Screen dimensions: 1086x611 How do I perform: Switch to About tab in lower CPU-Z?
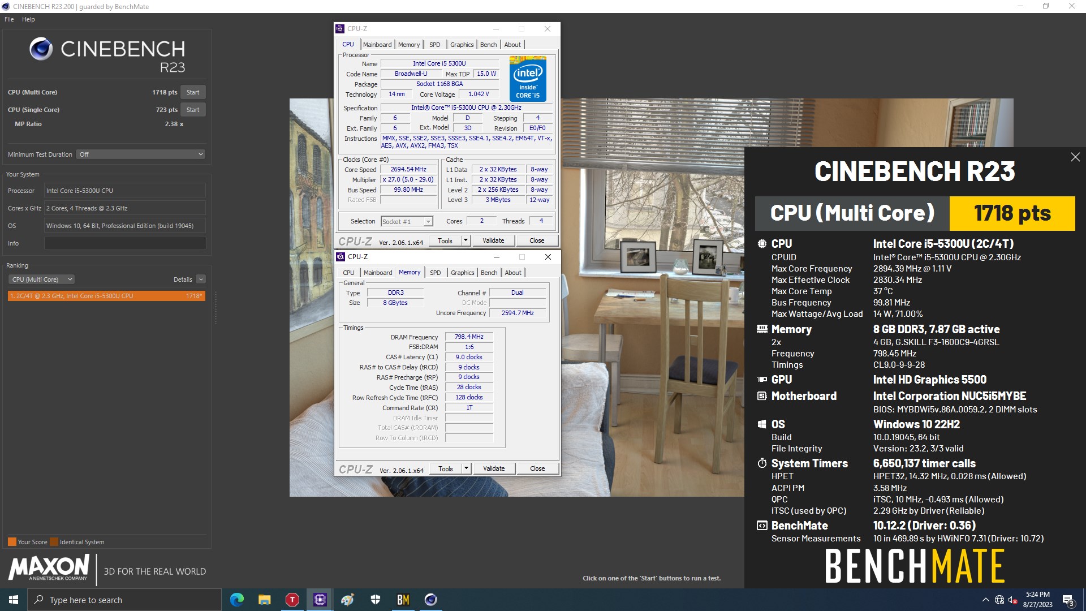click(x=513, y=273)
